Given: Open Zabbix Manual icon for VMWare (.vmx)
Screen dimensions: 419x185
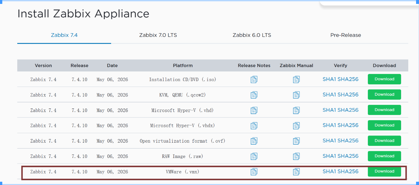Looking at the screenshot, I should tap(296, 171).
